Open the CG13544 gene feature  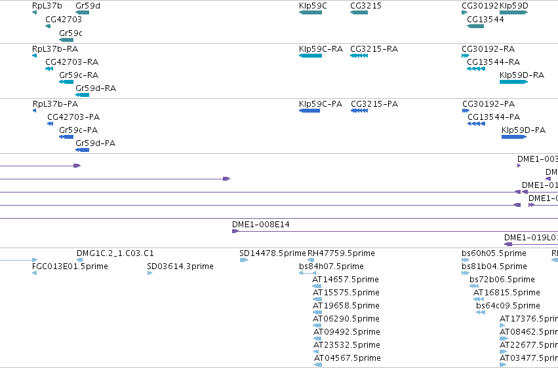click(x=475, y=26)
